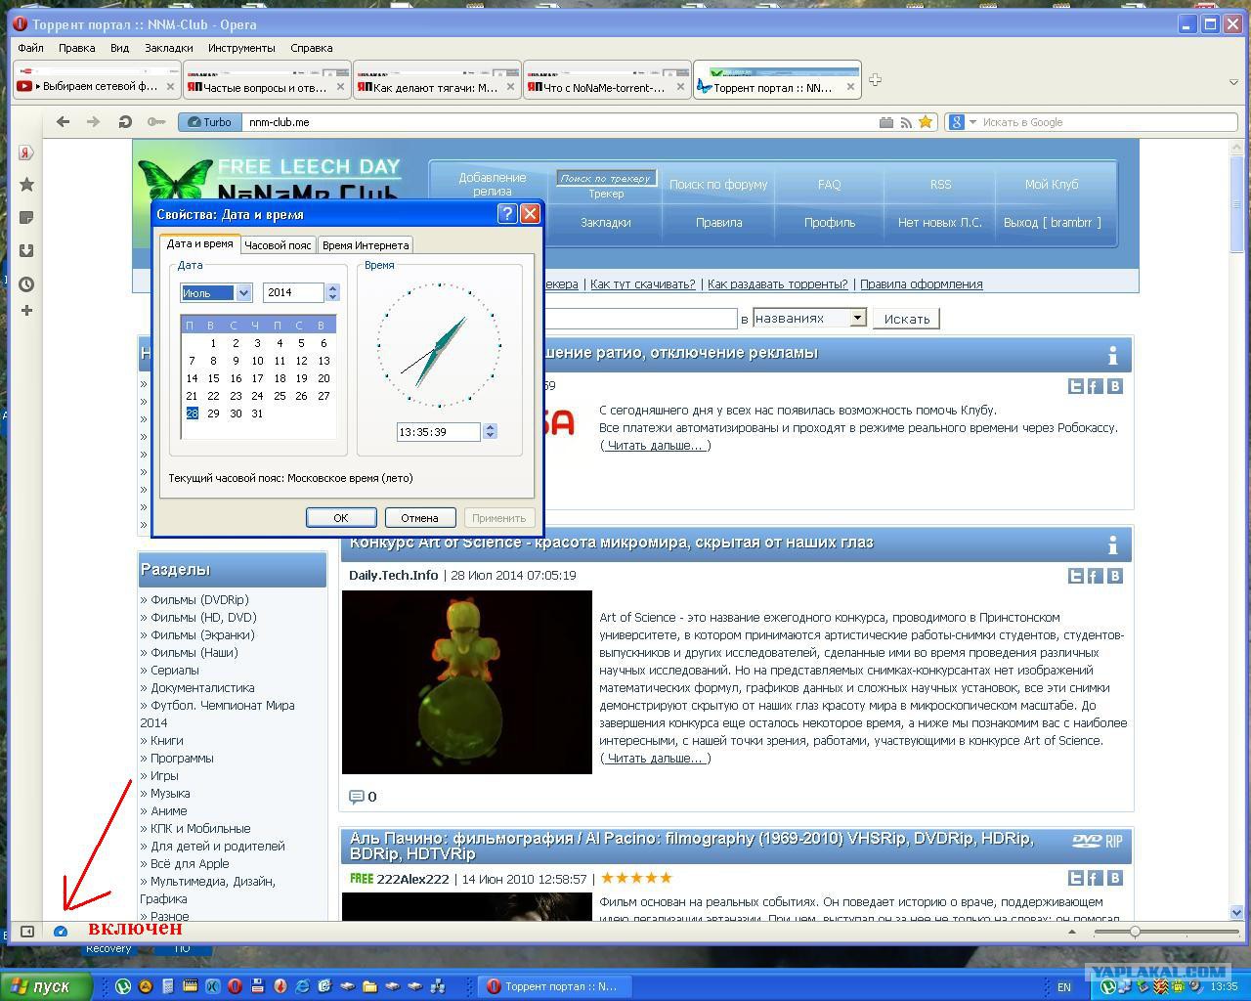Open the closed tabs trash dropdown
The image size is (1251, 1001).
coord(1234,82)
